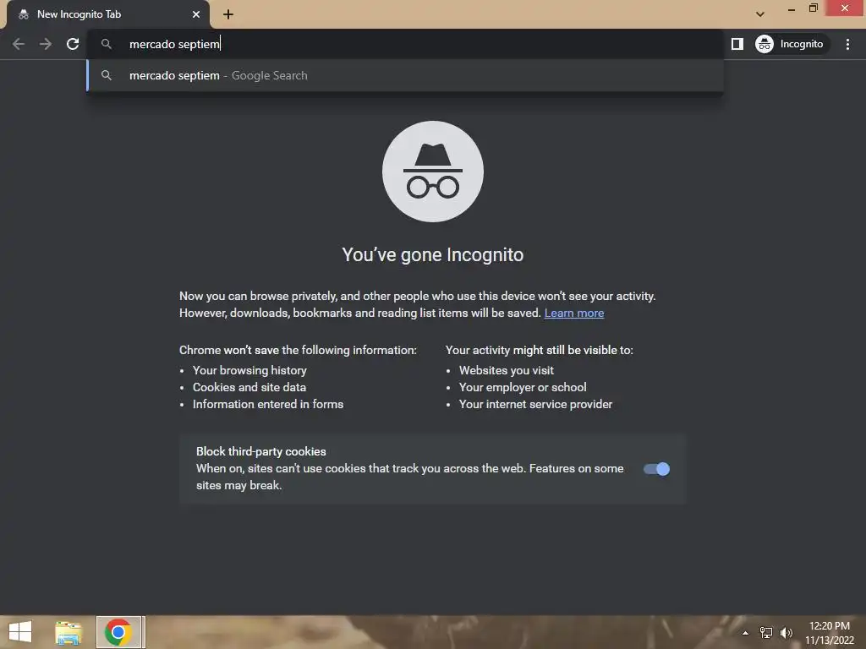Click the address bar search magnifier icon
The image size is (866, 649).
tap(107, 44)
